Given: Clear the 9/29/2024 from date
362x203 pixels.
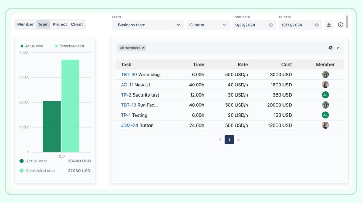Looking at the screenshot, I should click(x=270, y=25).
